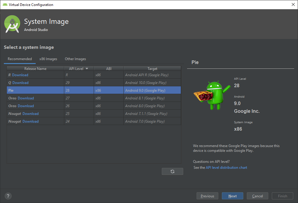Select the Android 7.0 (Google Play) cell
298x203 pixels.
click(x=152, y=121)
